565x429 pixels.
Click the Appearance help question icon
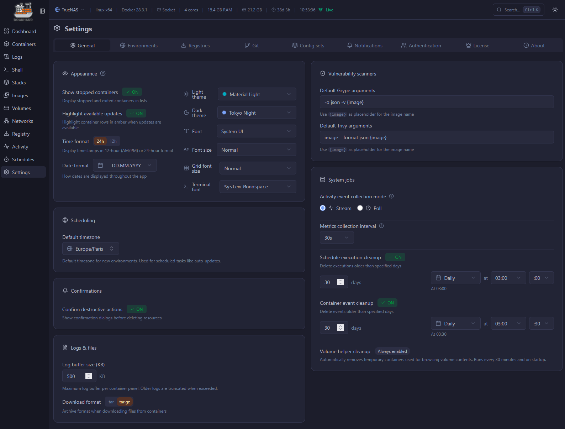[x=103, y=74]
